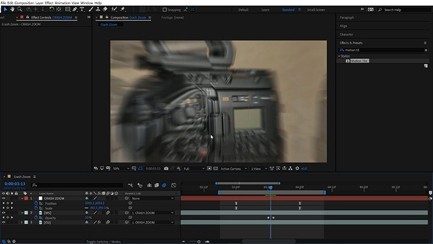Open the Layer menu
The height and width of the screenshot is (244, 433).
40,3
